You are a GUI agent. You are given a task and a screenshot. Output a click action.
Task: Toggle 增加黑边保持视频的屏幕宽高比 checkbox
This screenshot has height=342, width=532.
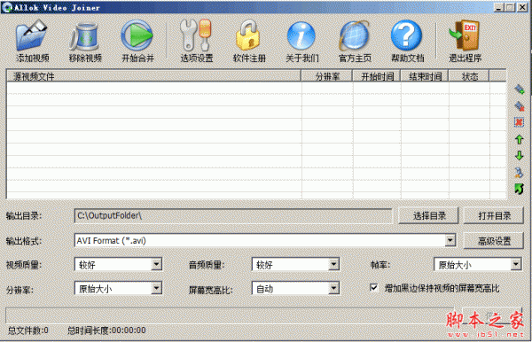point(373,288)
